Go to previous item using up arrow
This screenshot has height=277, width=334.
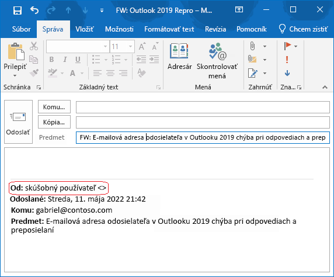68,10
